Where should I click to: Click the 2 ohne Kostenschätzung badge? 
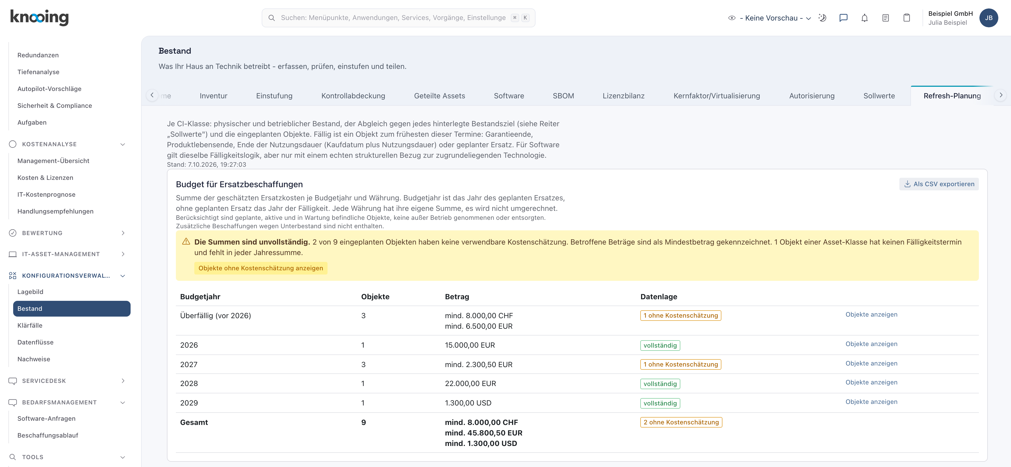[x=681, y=423]
